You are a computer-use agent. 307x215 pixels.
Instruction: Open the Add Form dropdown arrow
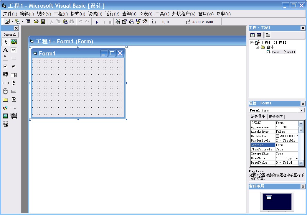(x=22, y=22)
